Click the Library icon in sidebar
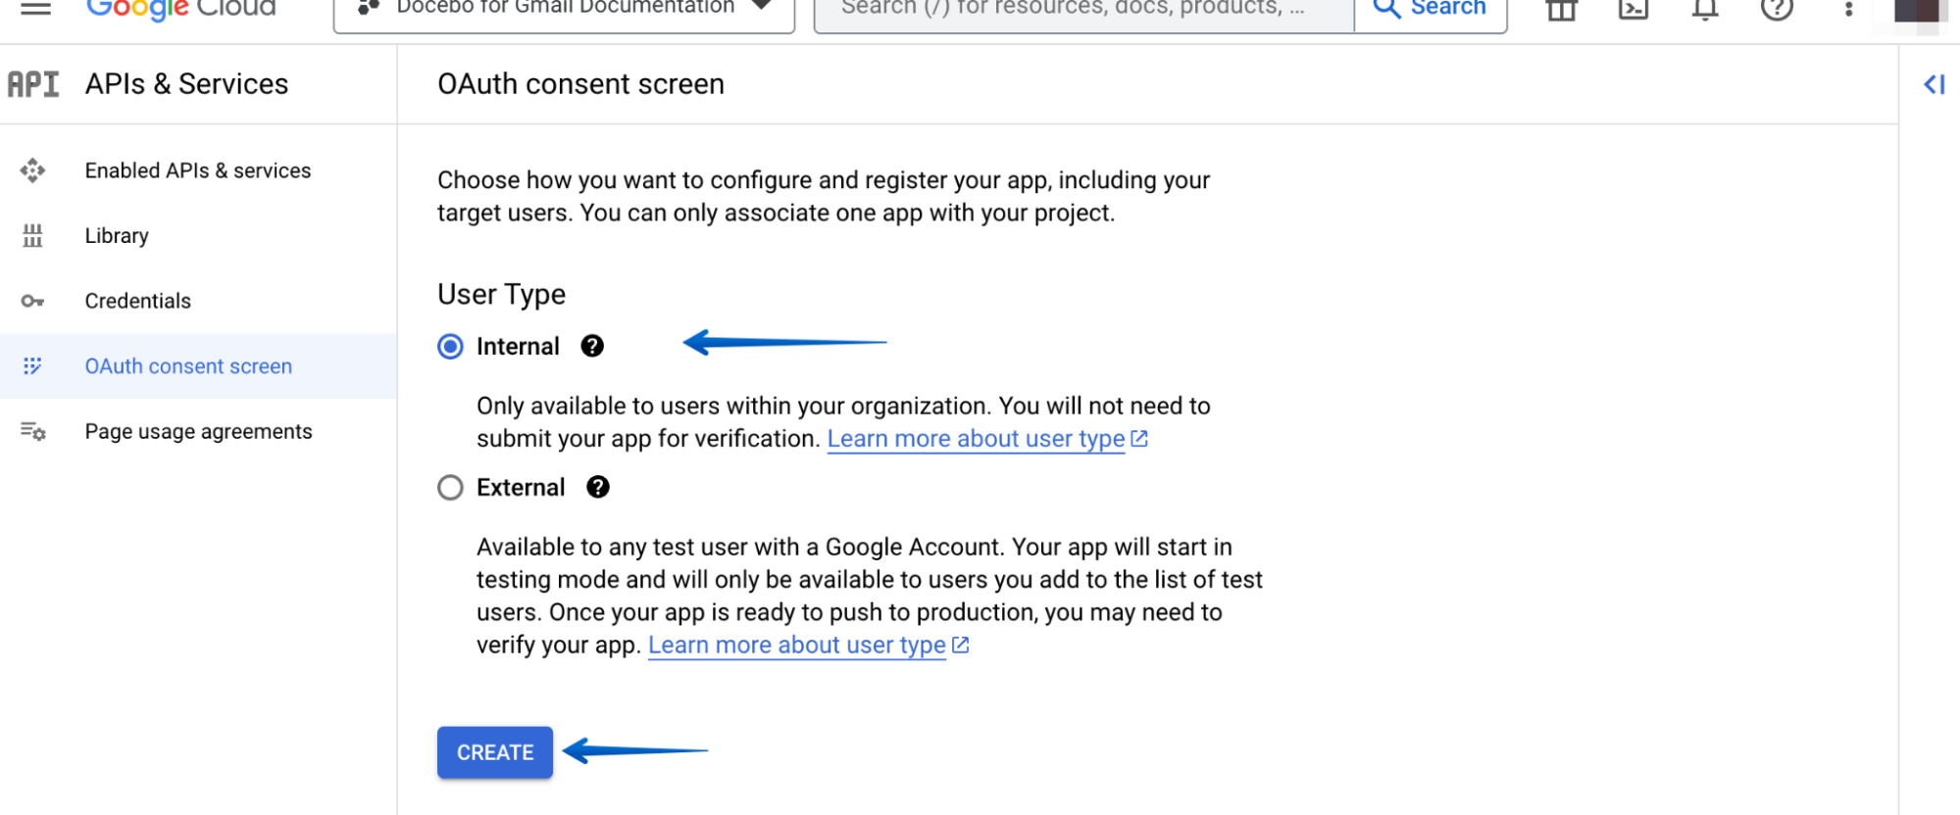Screen dimensions: 1960x815 pyautogui.click(x=32, y=236)
